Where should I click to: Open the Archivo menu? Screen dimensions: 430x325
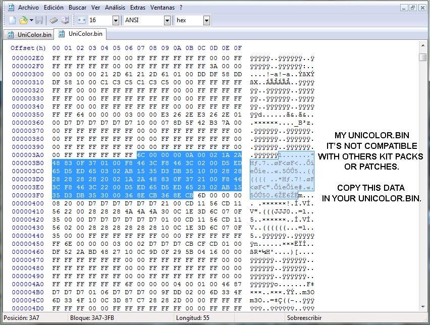29,8
